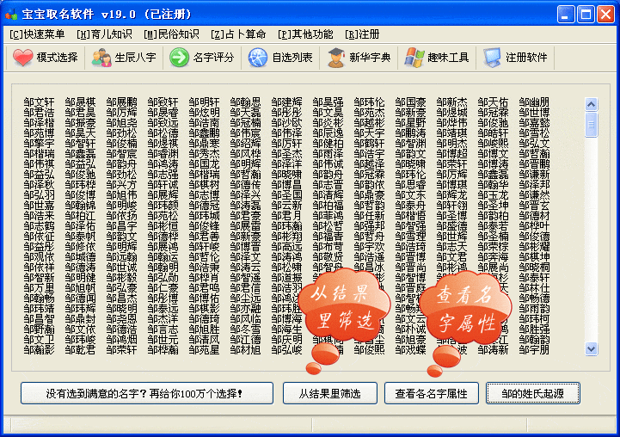Select the name 邹天佑
Viewport: 620px width, 437px height.
click(493, 102)
